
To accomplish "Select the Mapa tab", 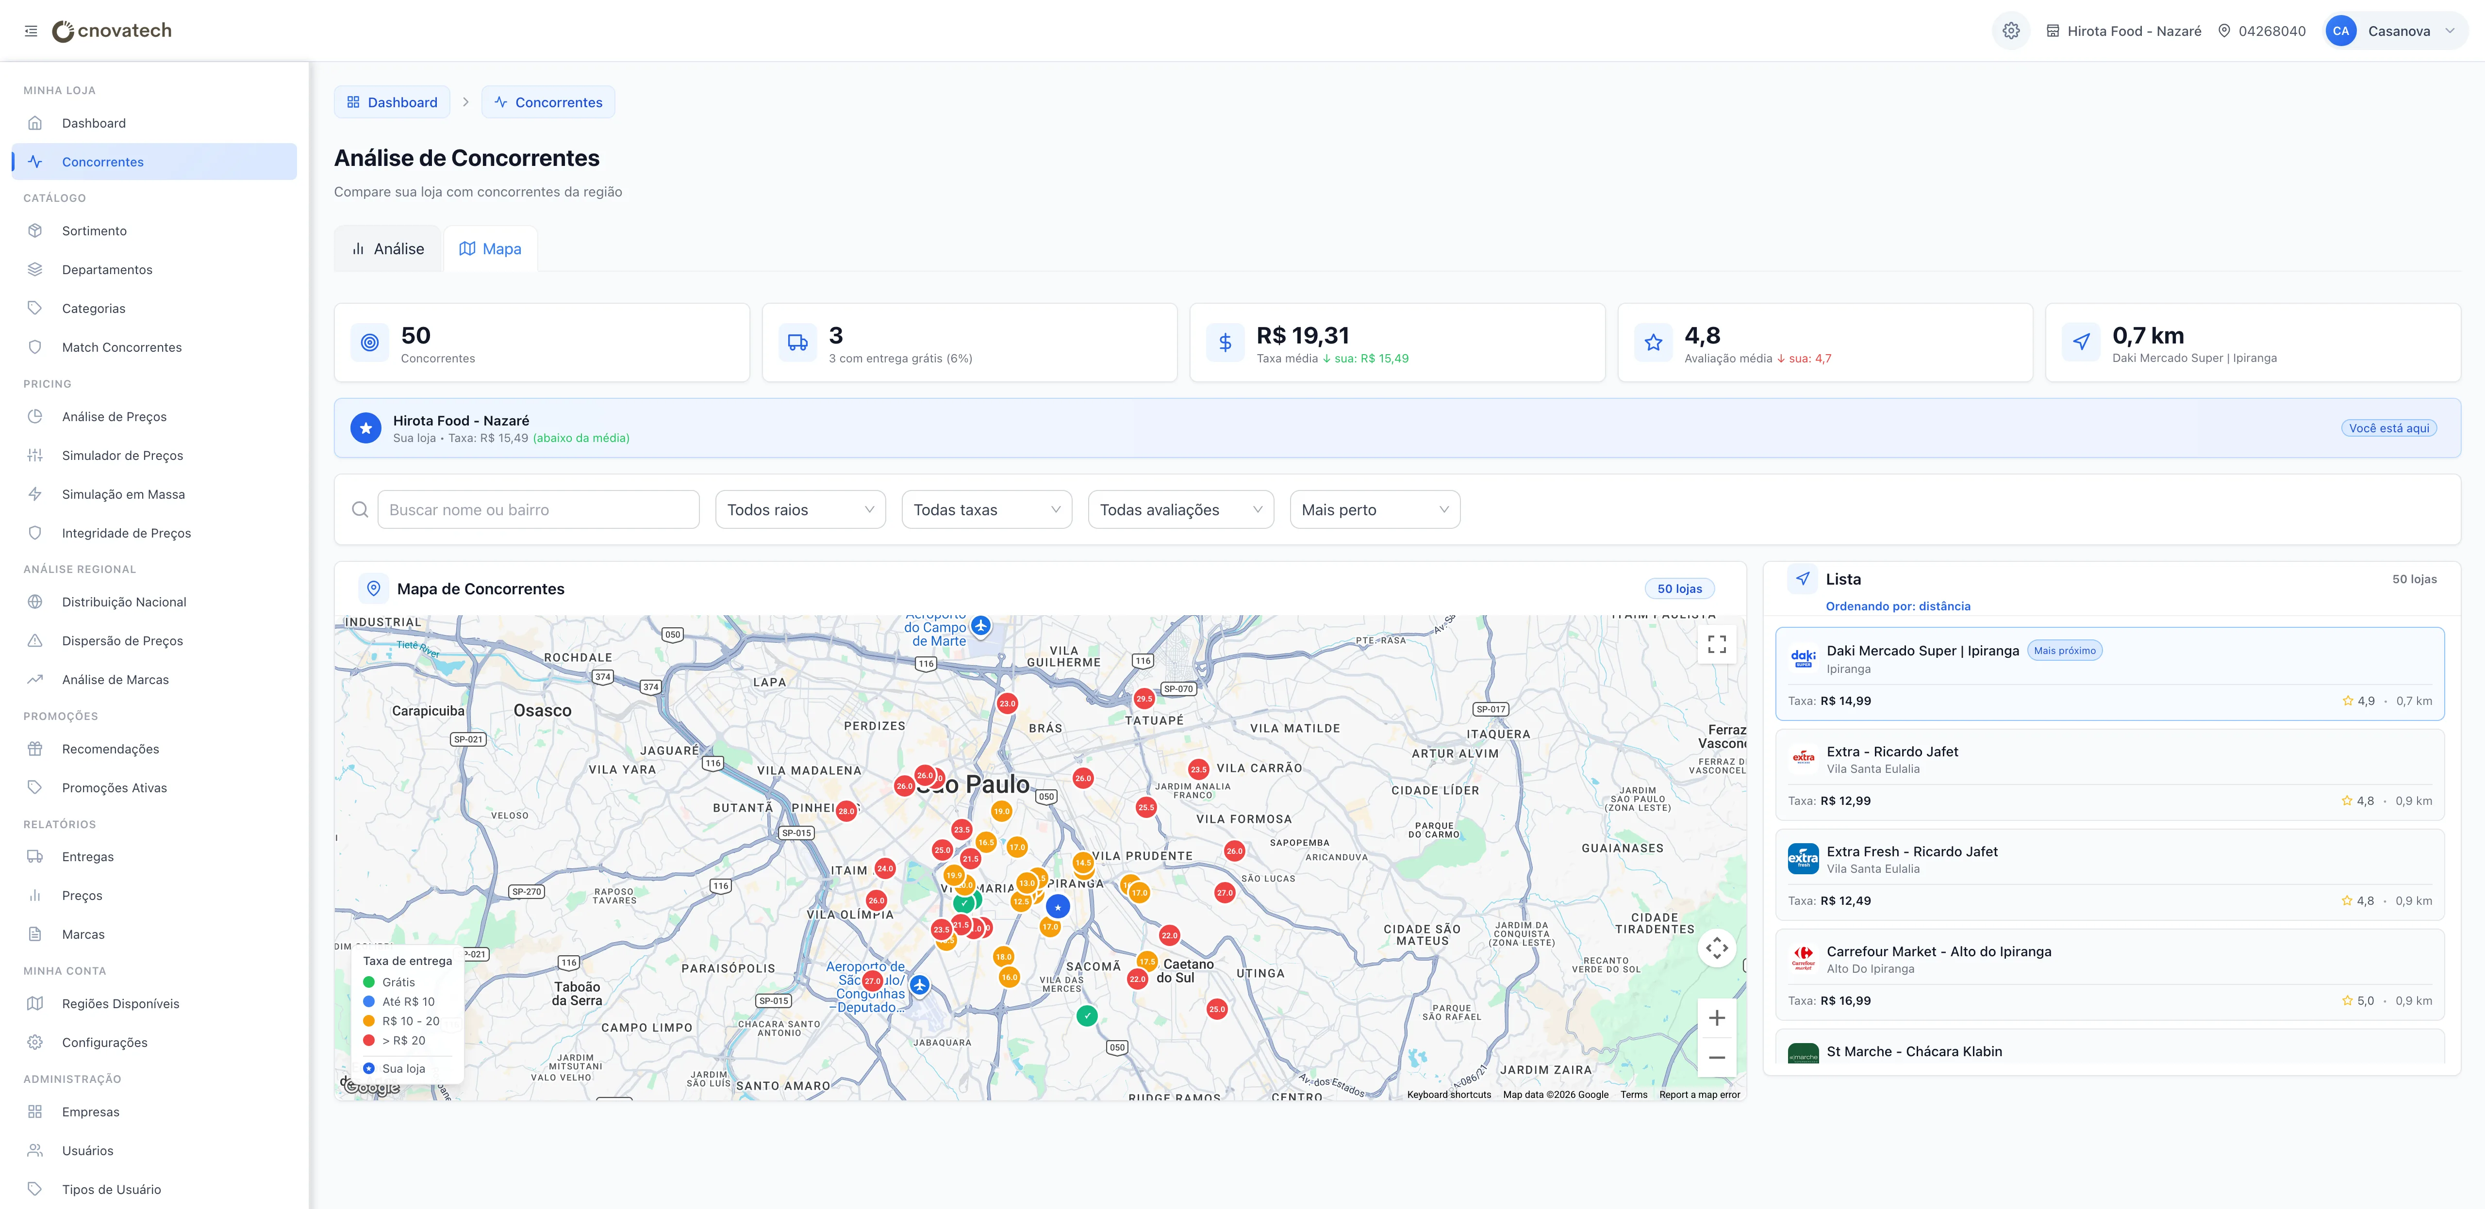I will tap(490, 249).
